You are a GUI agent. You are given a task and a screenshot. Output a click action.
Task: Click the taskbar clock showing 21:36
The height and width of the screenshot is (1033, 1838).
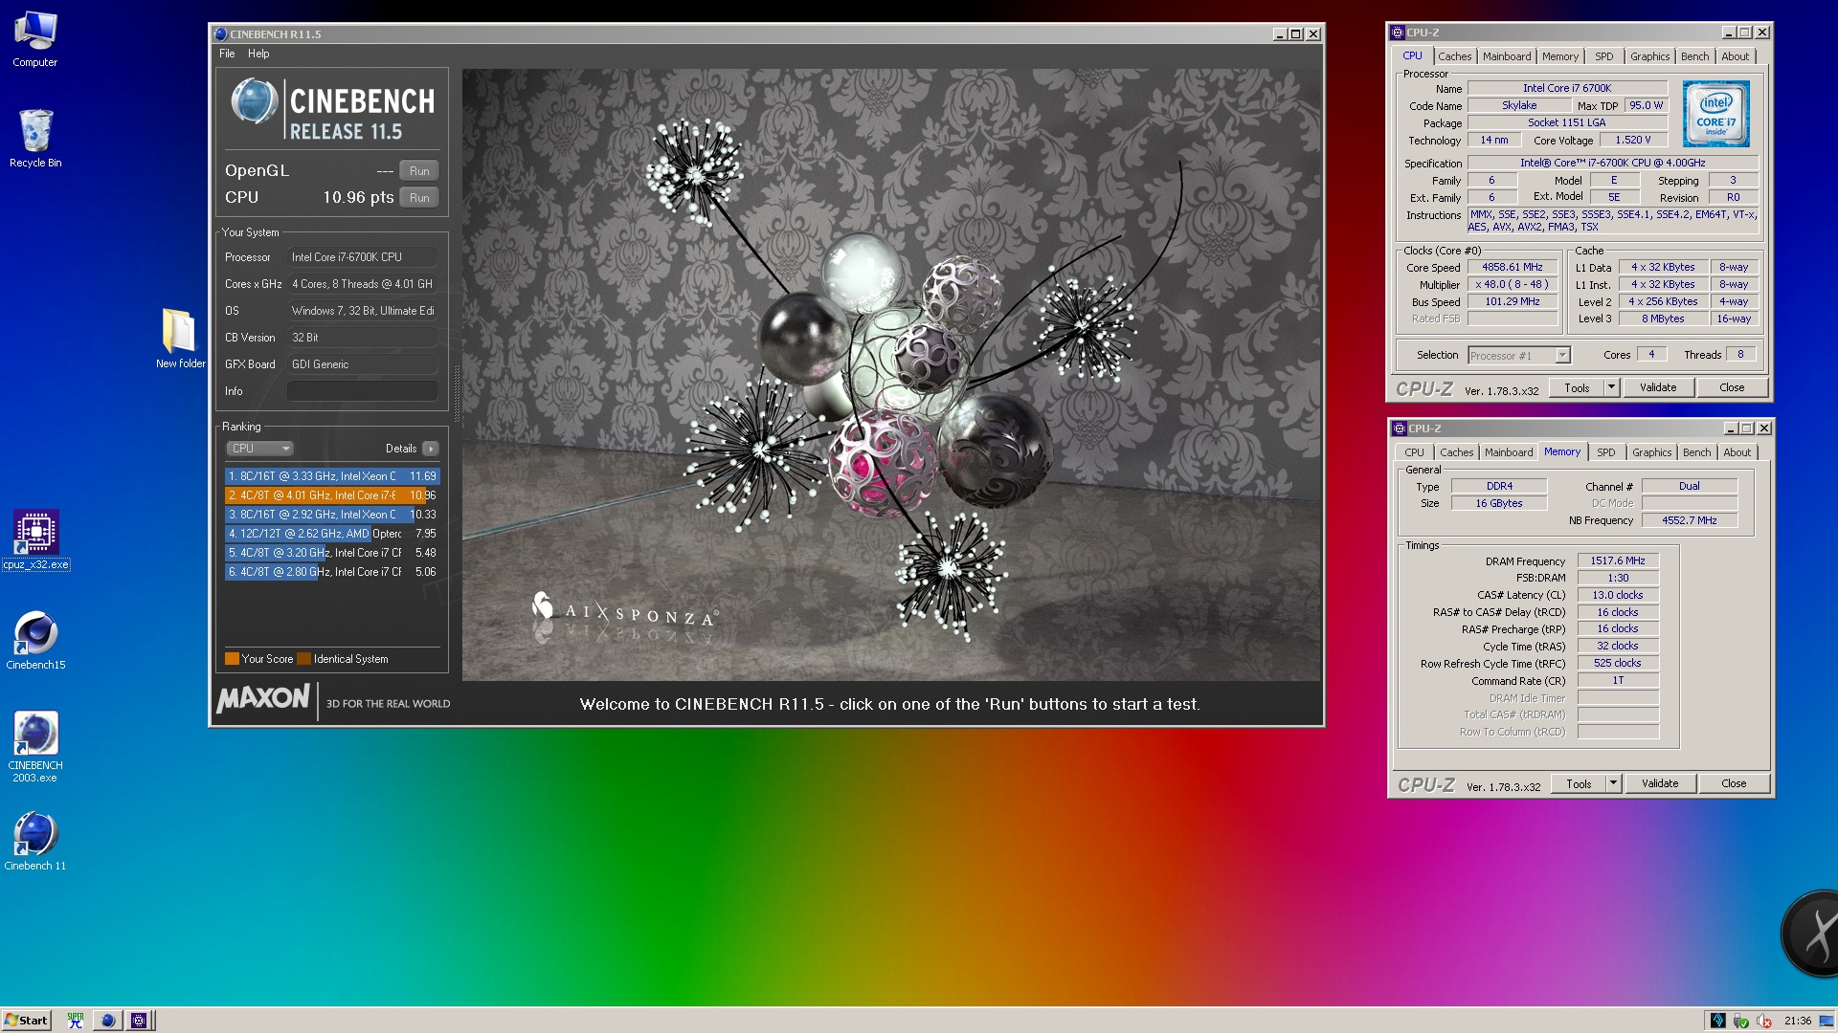(x=1798, y=1021)
